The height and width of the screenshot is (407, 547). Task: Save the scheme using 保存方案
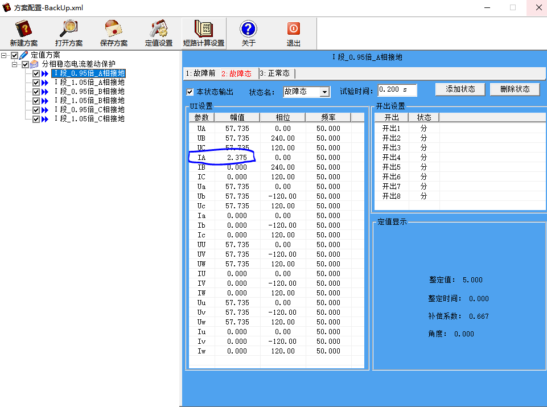point(113,33)
